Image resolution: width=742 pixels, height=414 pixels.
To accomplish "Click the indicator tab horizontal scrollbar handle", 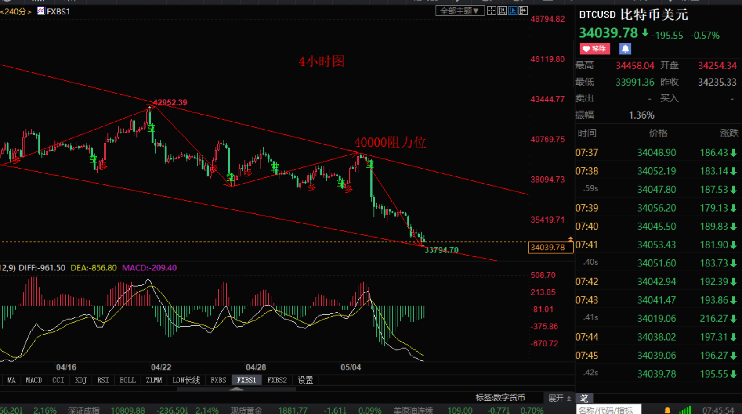I will point(236,389).
